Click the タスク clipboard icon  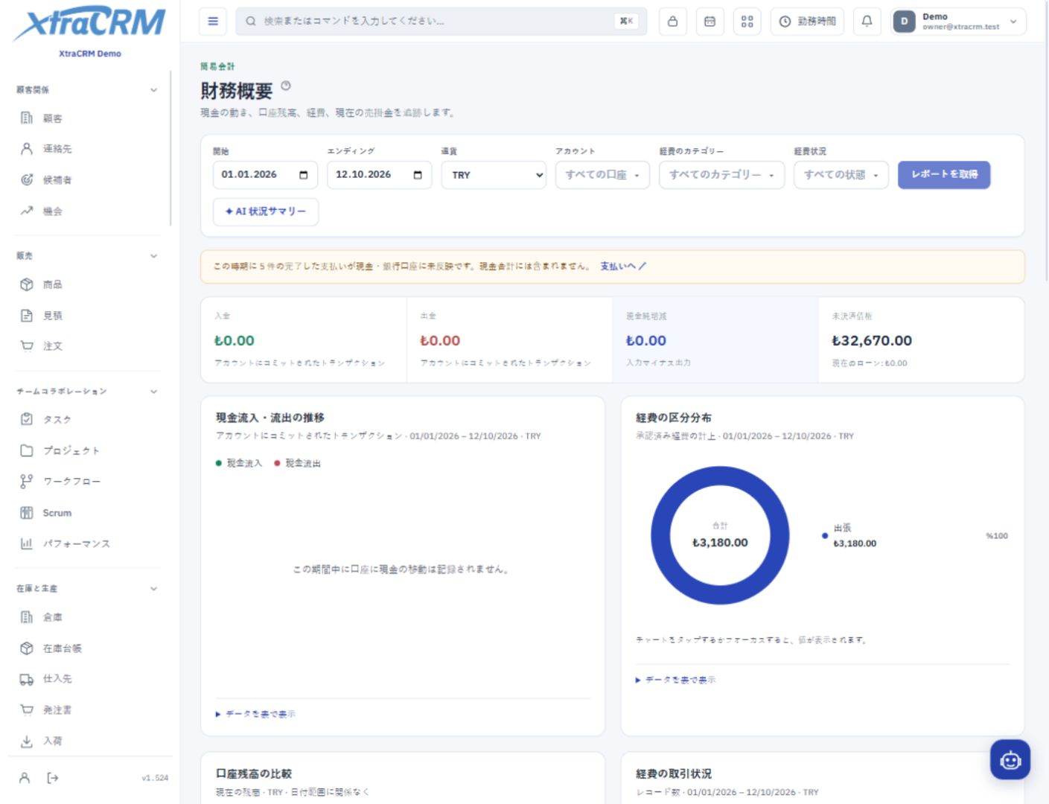(27, 419)
